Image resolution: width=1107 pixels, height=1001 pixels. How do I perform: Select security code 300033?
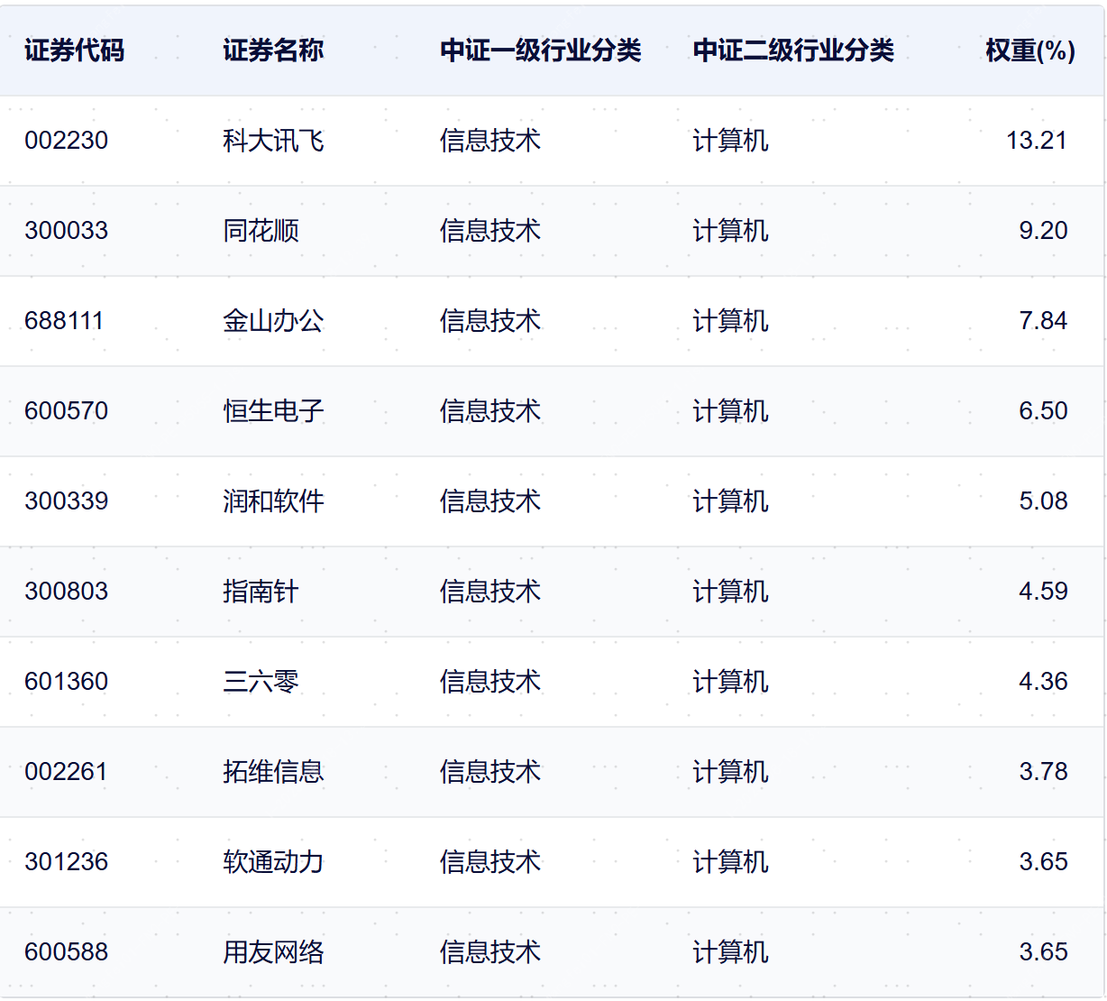[67, 231]
